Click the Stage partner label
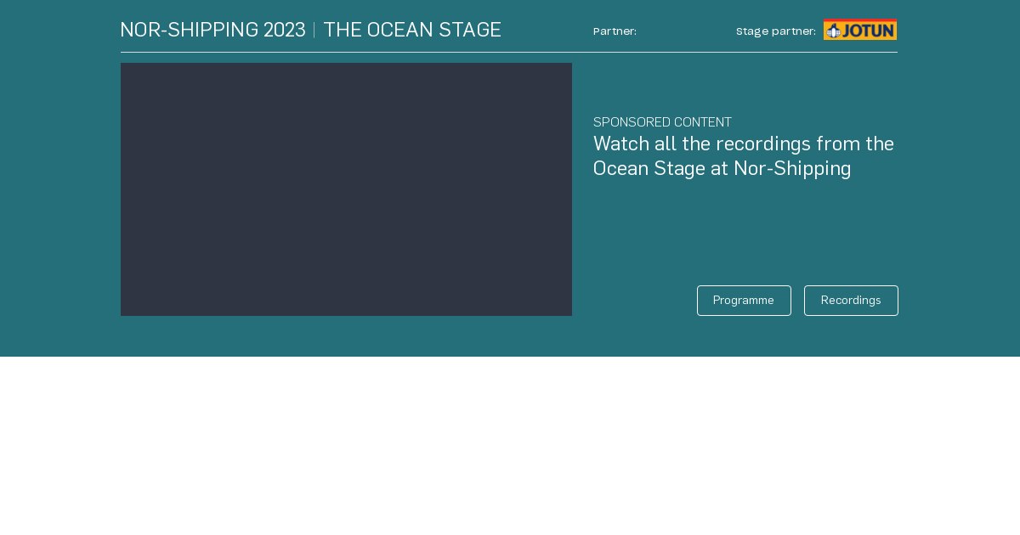 pyautogui.click(x=775, y=31)
